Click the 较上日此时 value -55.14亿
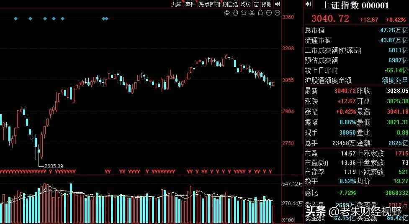Image resolution: width=409 pixels, height=224 pixels. pyautogui.click(x=396, y=70)
